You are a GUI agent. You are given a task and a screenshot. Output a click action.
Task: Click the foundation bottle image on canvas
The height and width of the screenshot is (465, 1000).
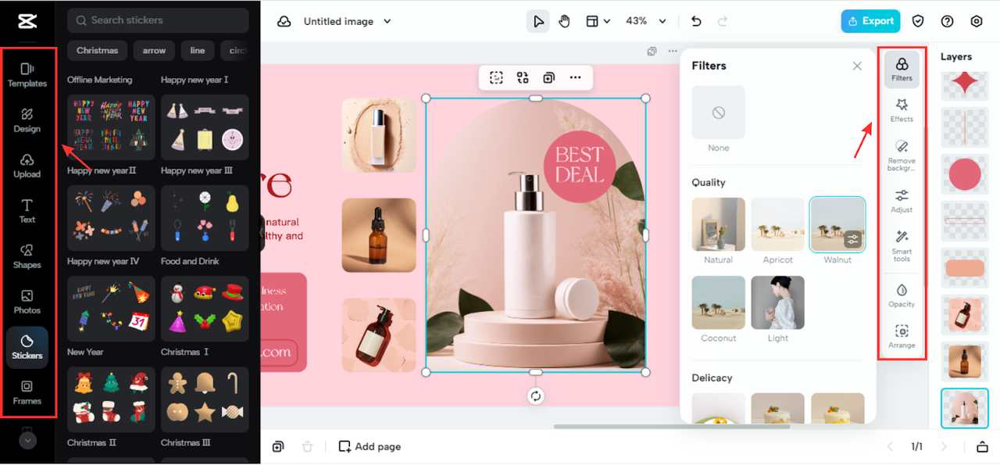coord(379,134)
